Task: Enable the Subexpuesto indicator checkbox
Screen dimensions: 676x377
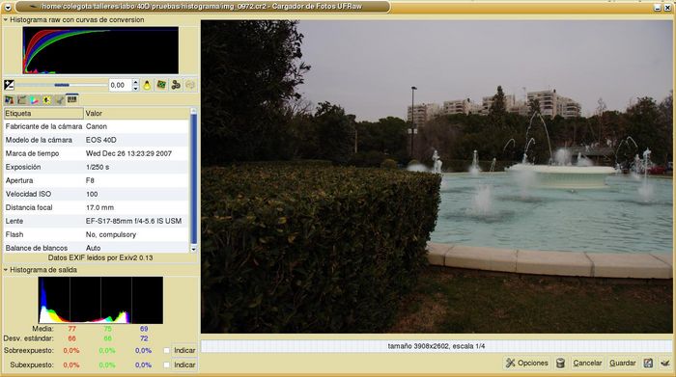Action: (x=166, y=364)
